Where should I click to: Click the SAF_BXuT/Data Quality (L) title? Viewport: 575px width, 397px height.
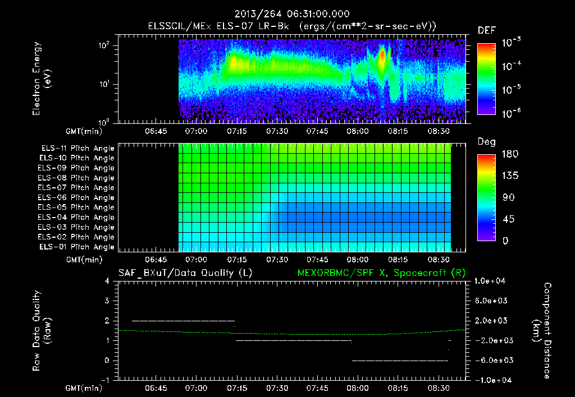(185, 273)
